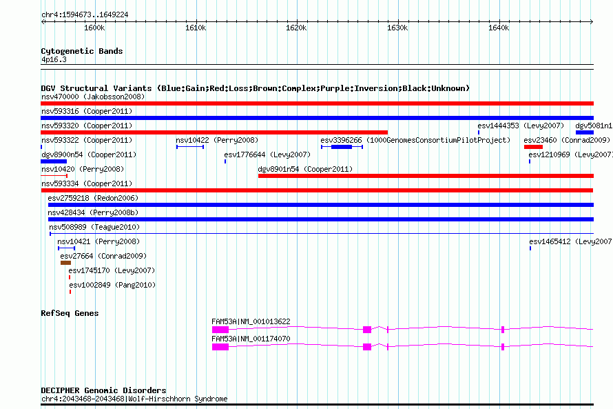Open the FAM53A|NM_001174070 transcript label

pos(251,339)
